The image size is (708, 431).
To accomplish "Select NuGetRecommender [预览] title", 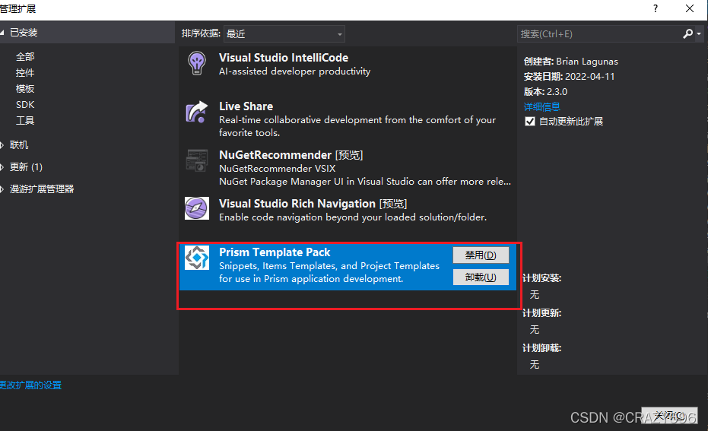I will click(291, 155).
